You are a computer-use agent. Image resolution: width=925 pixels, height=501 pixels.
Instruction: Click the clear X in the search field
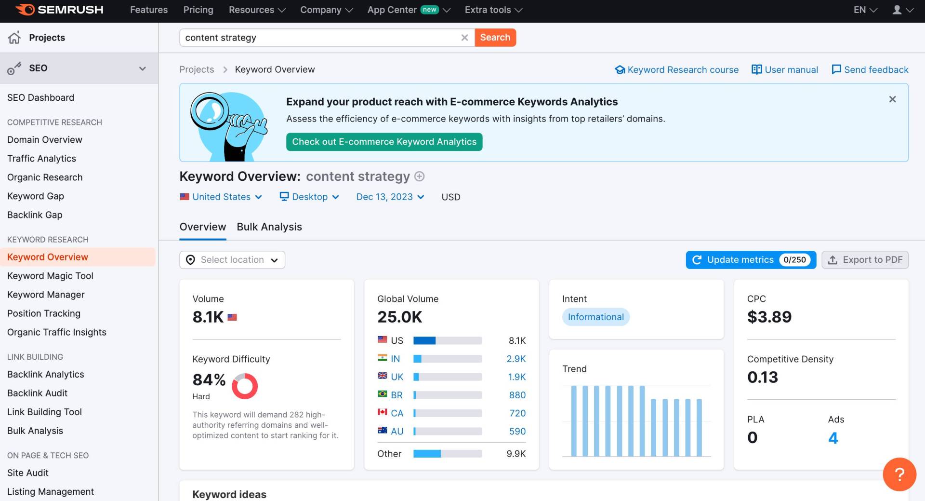pyautogui.click(x=464, y=37)
